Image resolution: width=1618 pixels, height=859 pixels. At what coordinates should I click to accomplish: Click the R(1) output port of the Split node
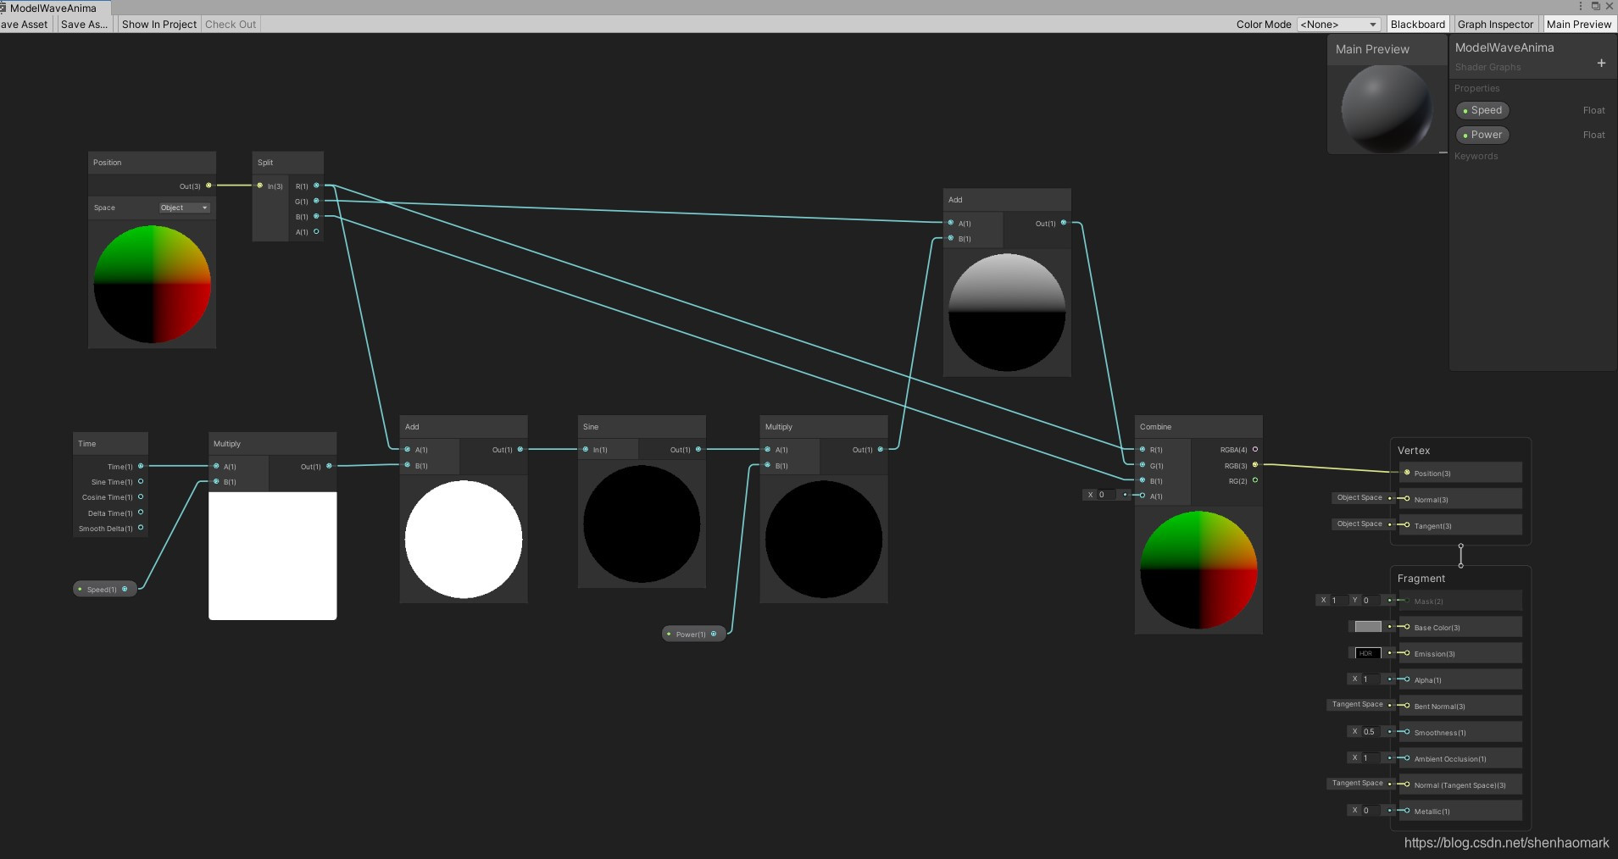(315, 186)
